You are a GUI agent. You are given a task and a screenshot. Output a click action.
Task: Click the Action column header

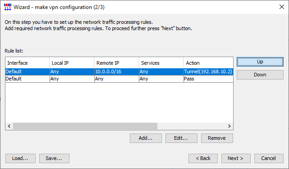point(208,63)
